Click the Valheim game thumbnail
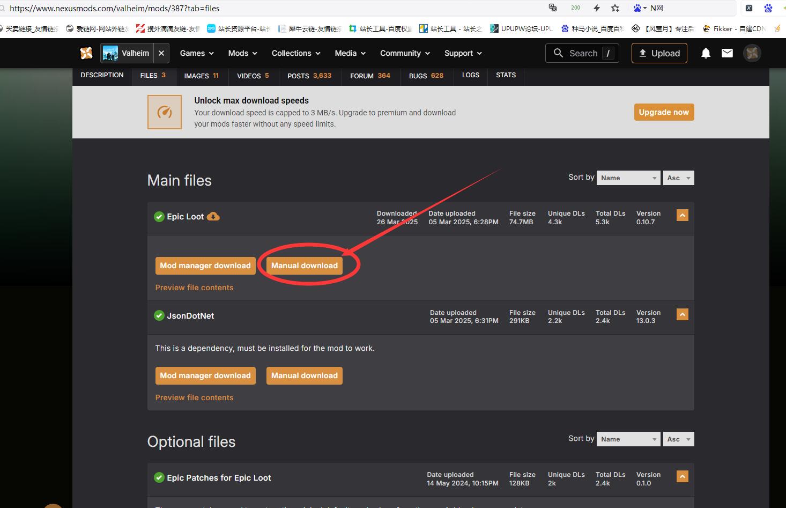Image resolution: width=786 pixels, height=508 pixels. coord(110,53)
